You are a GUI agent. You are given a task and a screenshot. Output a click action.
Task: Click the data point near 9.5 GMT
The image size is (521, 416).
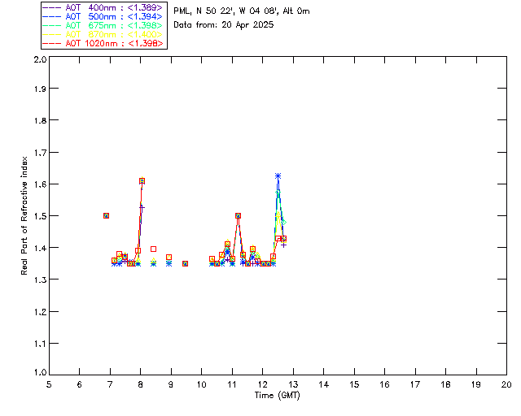coord(185,264)
